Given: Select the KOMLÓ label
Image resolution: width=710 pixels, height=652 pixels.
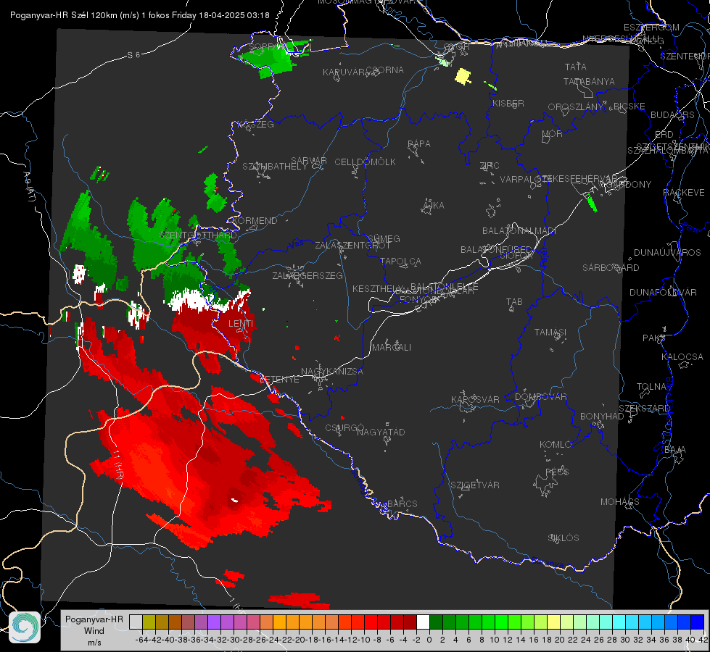Looking at the screenshot, I should point(556,445).
